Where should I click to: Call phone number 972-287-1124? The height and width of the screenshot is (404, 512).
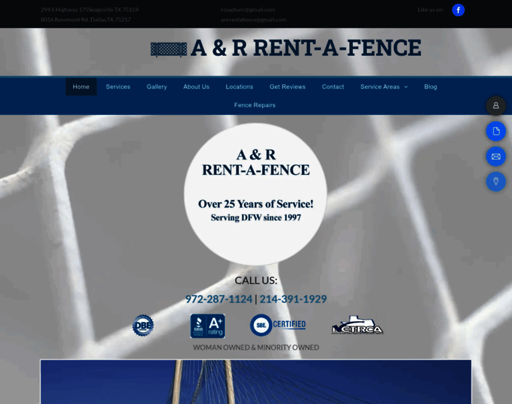point(219,299)
